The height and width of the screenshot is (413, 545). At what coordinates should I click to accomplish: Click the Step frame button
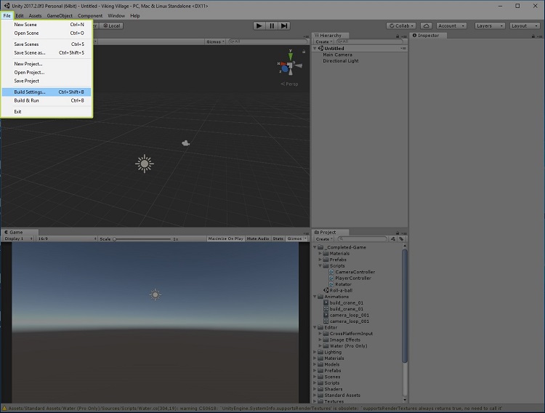pyautogui.click(x=284, y=25)
